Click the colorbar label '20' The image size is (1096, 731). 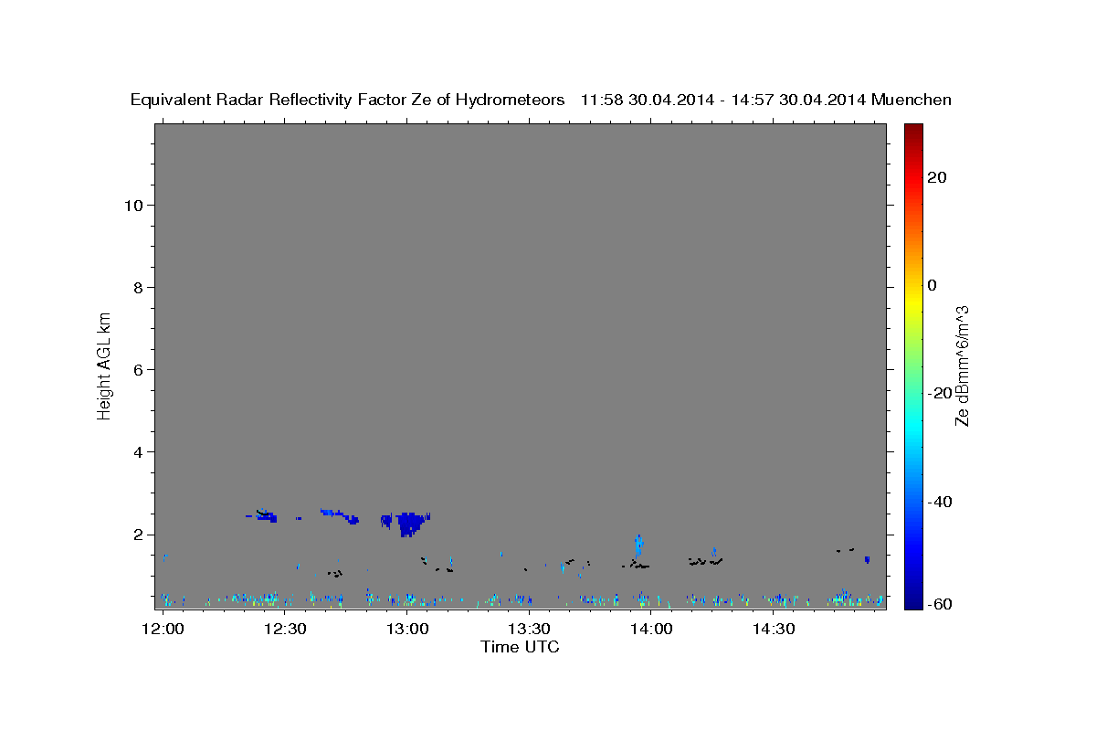tap(937, 176)
